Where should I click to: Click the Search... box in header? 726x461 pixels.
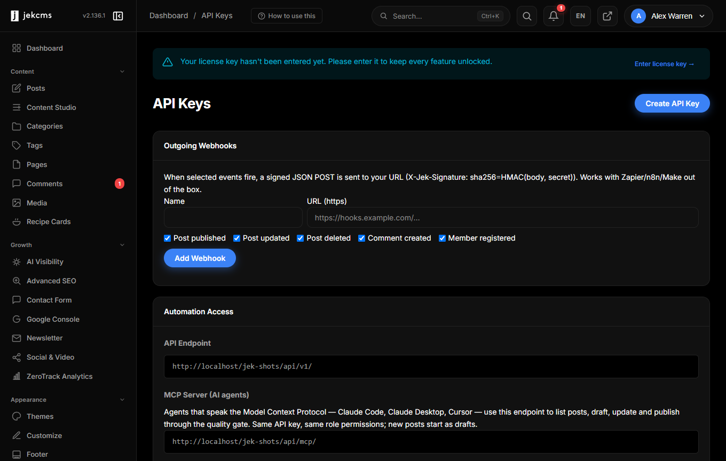pos(440,16)
